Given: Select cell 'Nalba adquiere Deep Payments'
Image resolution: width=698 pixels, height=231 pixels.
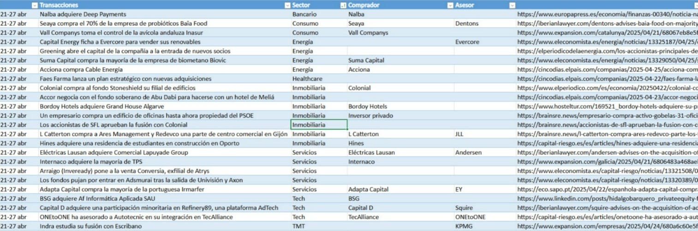Looking at the screenshot, I should click(x=165, y=14).
